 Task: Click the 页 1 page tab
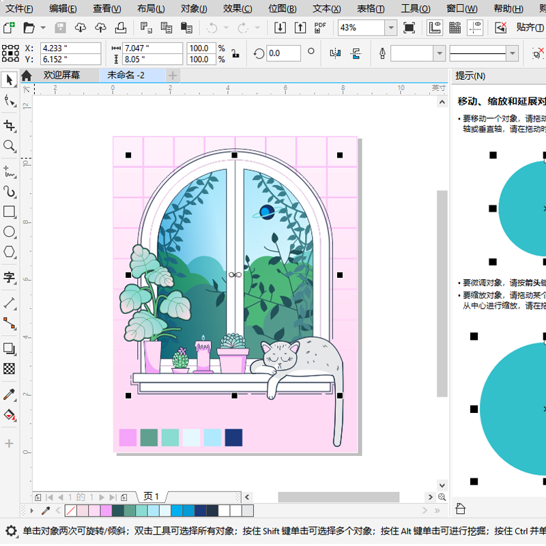[x=152, y=498]
